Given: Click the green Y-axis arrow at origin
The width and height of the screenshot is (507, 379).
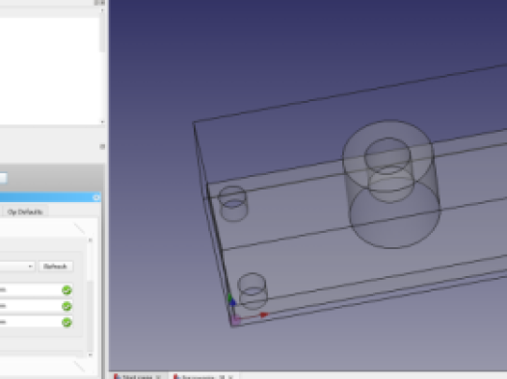Looking at the screenshot, I should coord(229,295).
